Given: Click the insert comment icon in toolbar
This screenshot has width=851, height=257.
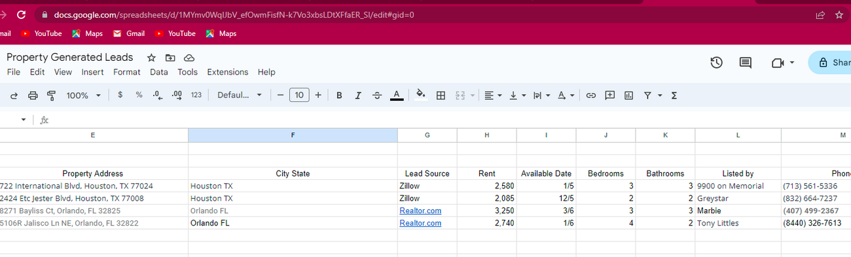Looking at the screenshot, I should (610, 95).
